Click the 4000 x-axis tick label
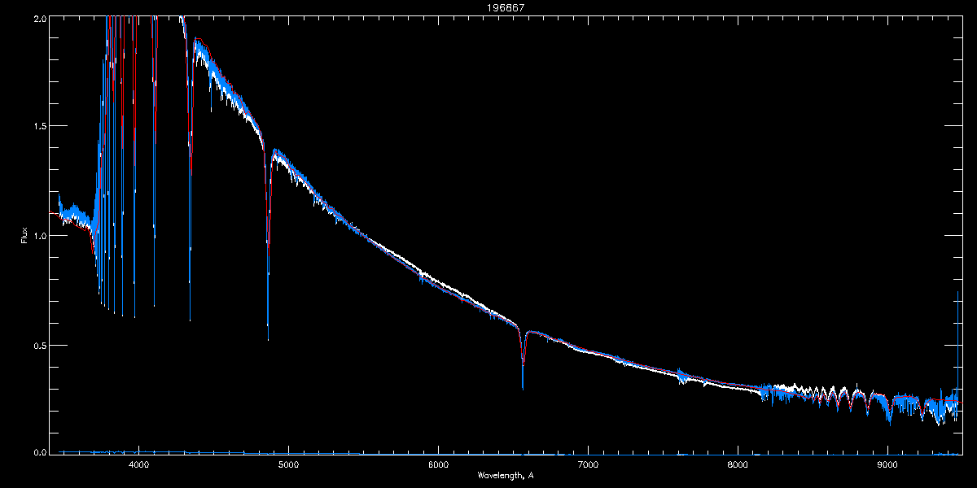977x488 pixels. [138, 464]
